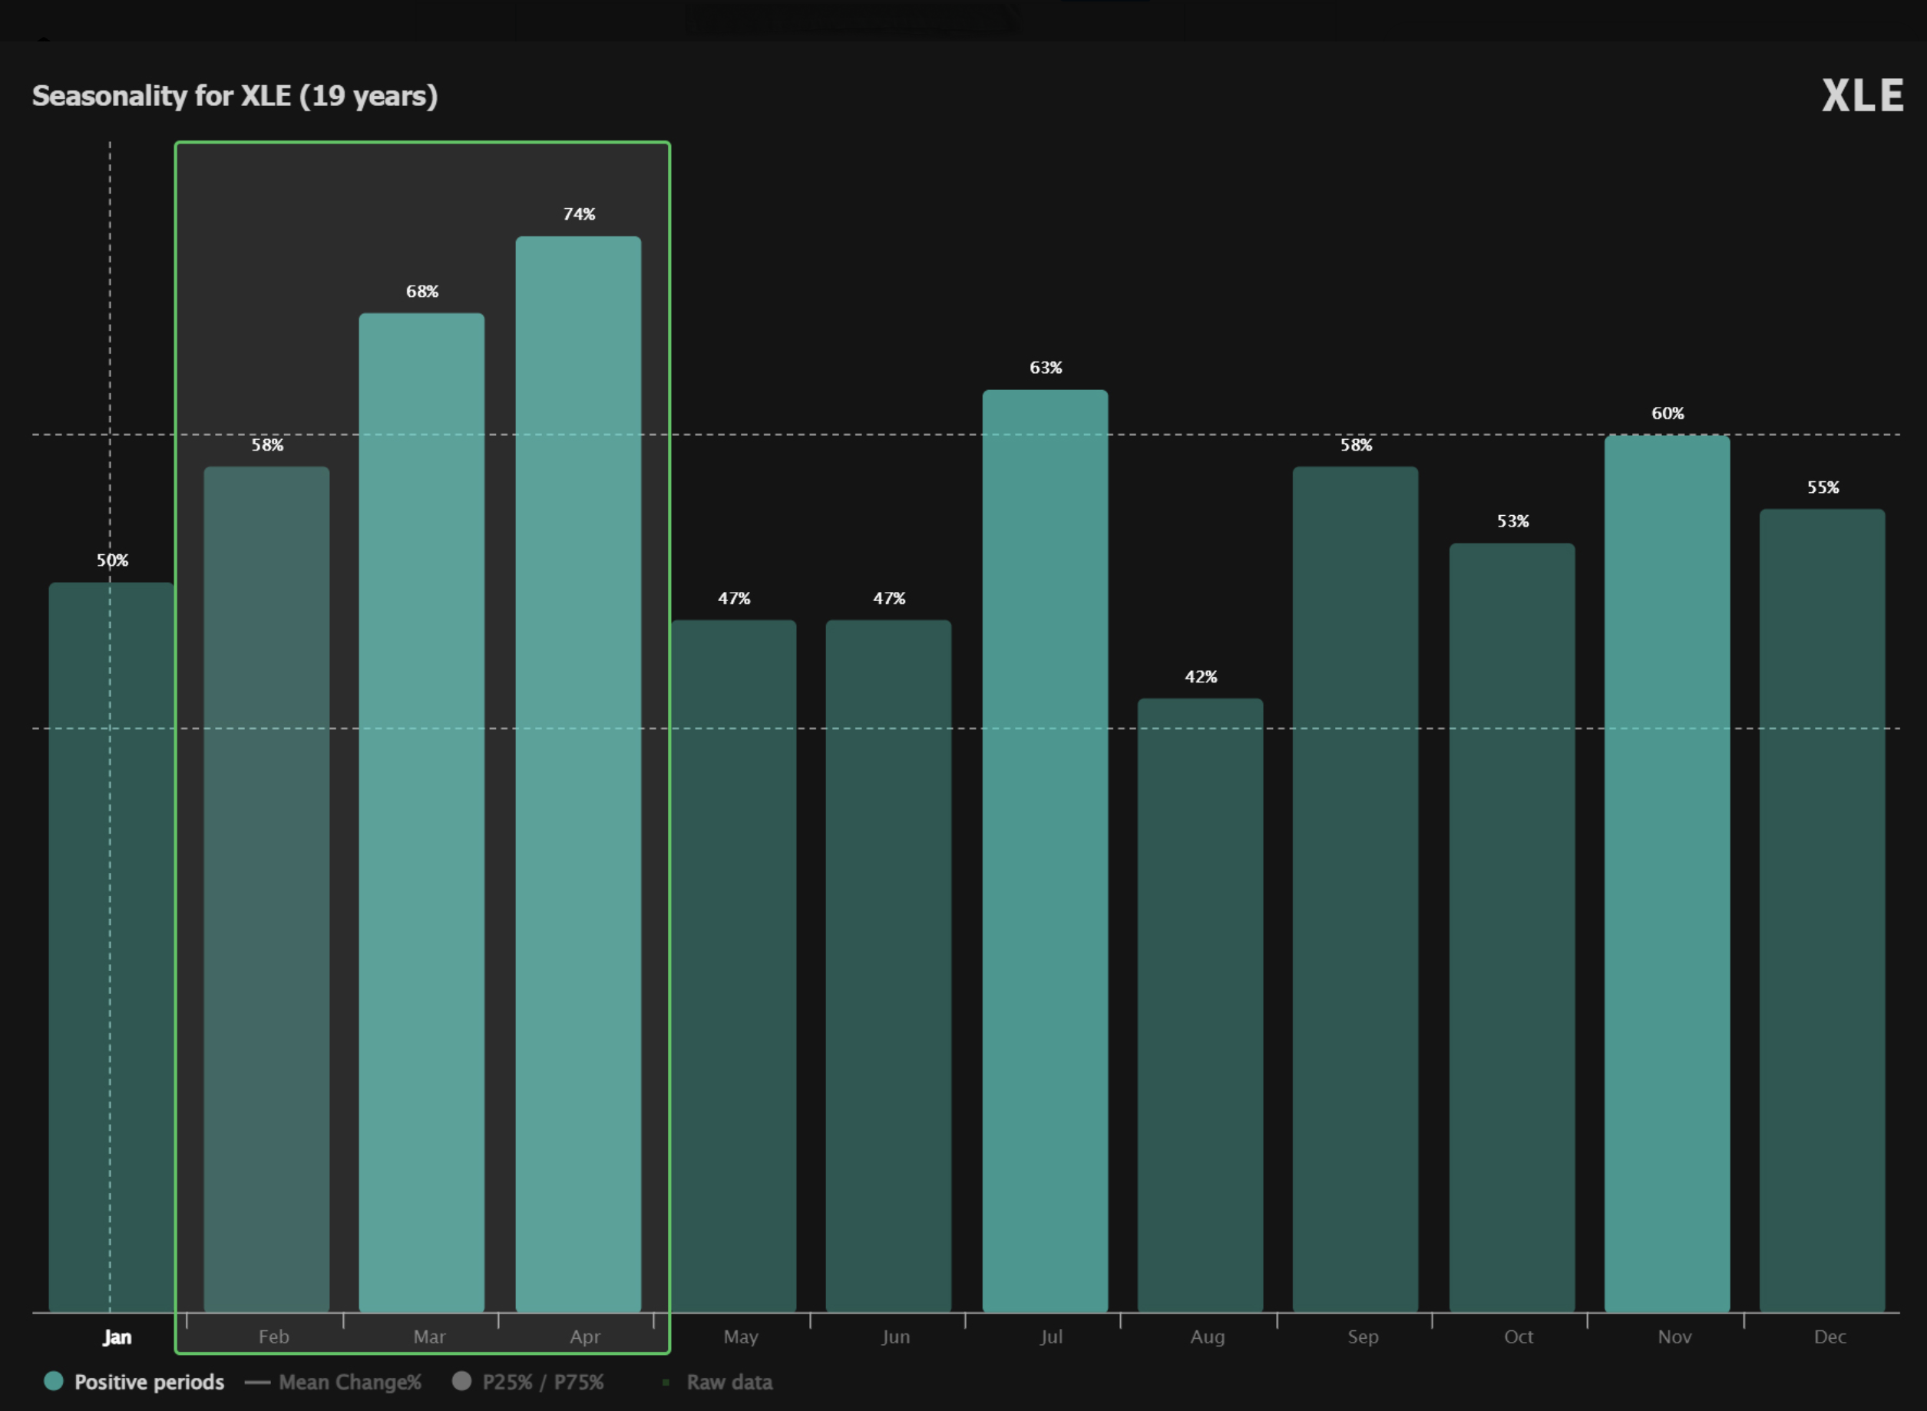Screen dimensions: 1927x1411
Task: Click the 42% value above August
Action: tap(1200, 676)
